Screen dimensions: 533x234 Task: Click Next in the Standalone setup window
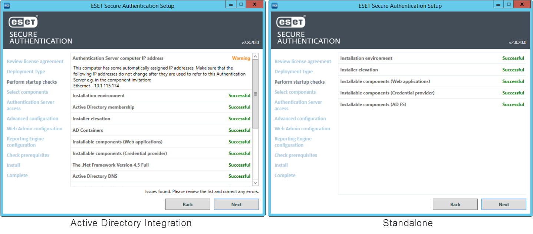click(x=504, y=204)
